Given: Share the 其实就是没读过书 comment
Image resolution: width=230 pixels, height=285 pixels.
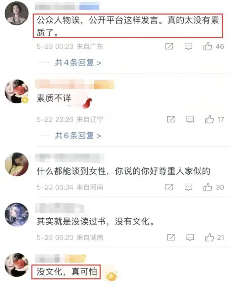Looking at the screenshot, I should (171, 237).
